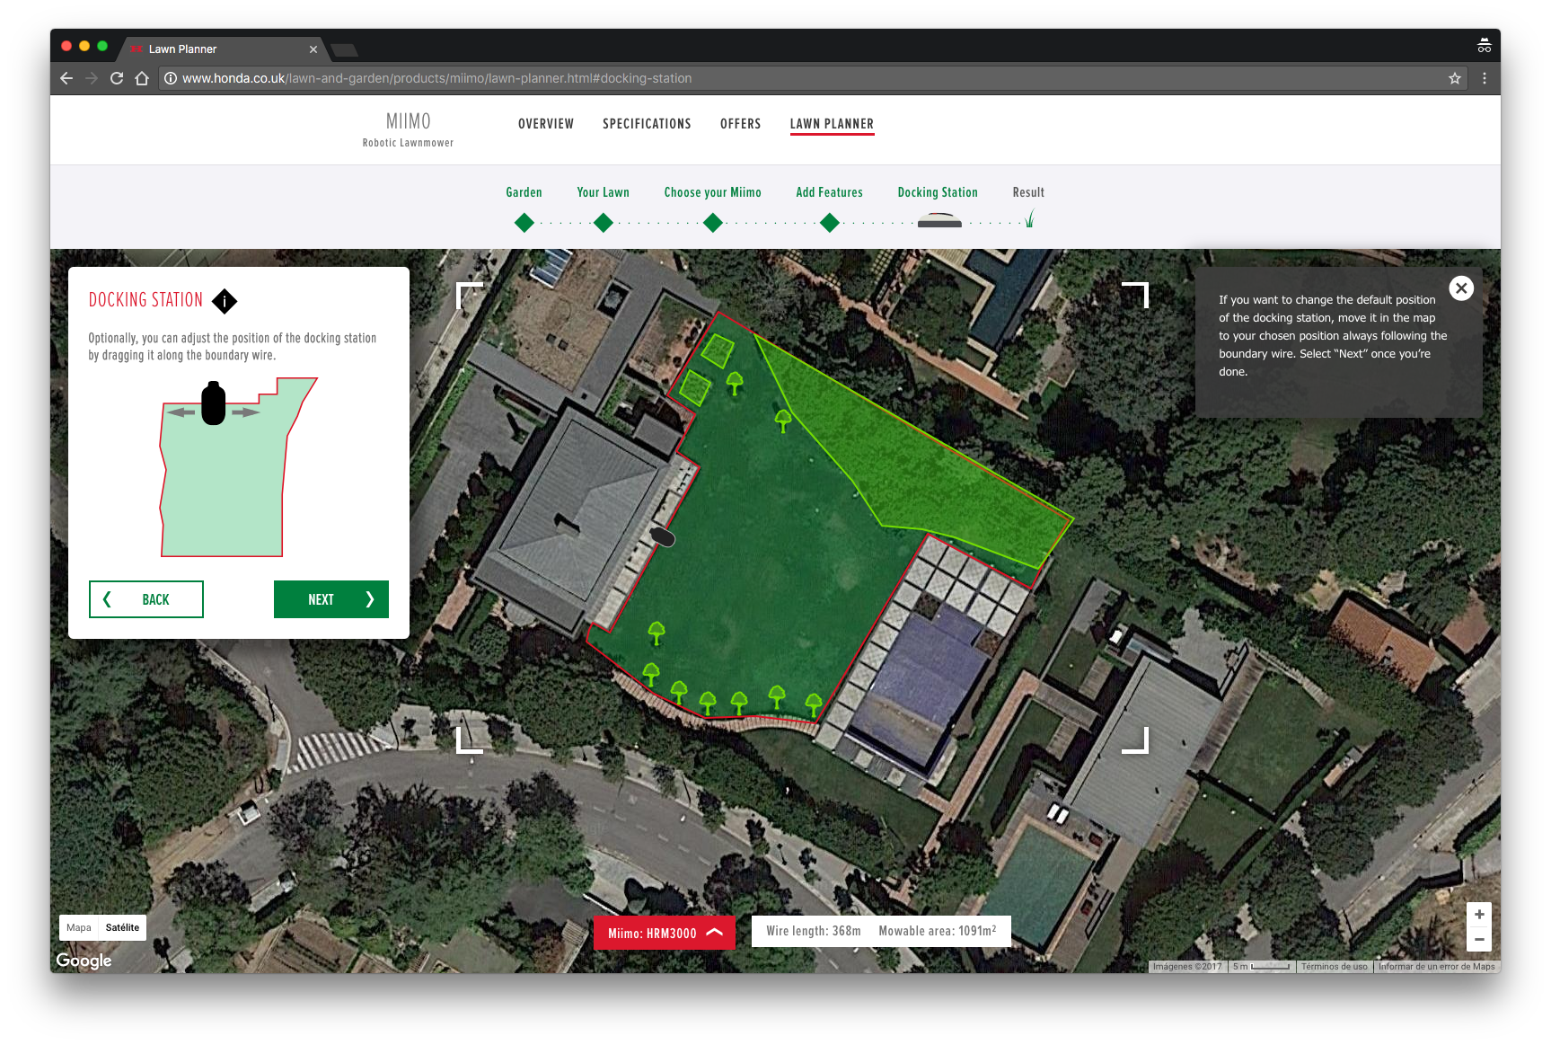Jump to the Your Lawn step
This screenshot has height=1045, width=1551.
(604, 223)
